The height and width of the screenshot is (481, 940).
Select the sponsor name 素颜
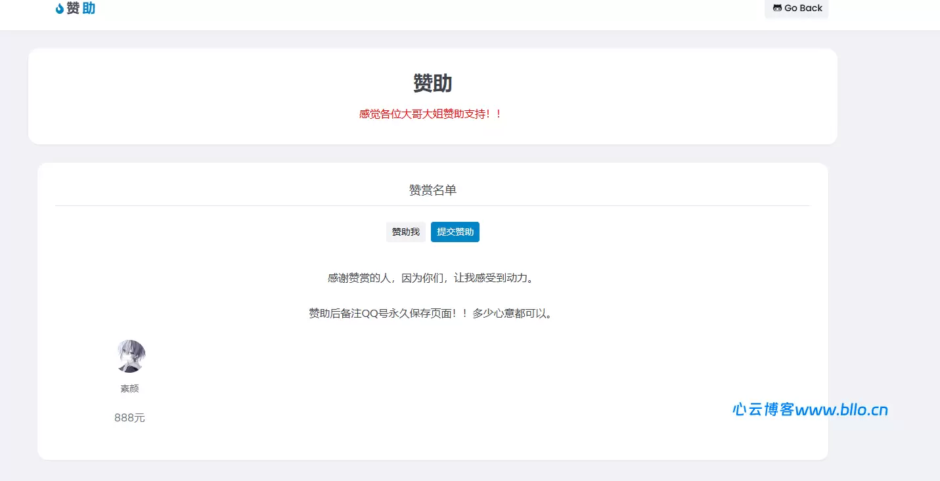click(x=129, y=388)
